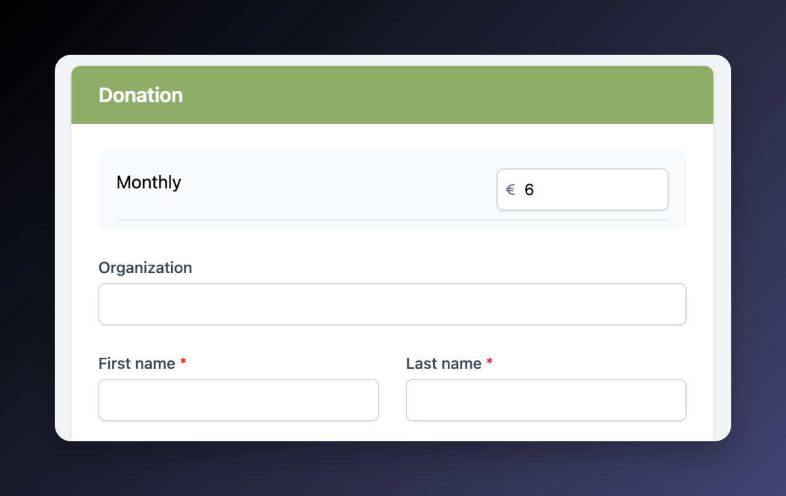The height and width of the screenshot is (496, 786).
Task: Click the Organization field label
Action: point(145,267)
